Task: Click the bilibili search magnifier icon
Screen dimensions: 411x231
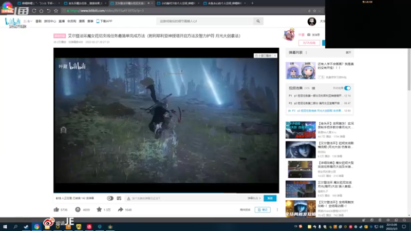Action: pos(258,21)
